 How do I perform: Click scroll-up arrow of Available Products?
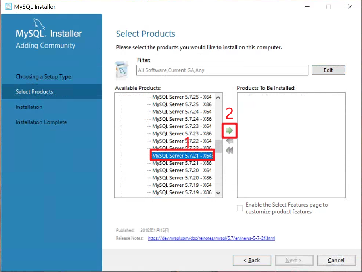click(x=218, y=97)
